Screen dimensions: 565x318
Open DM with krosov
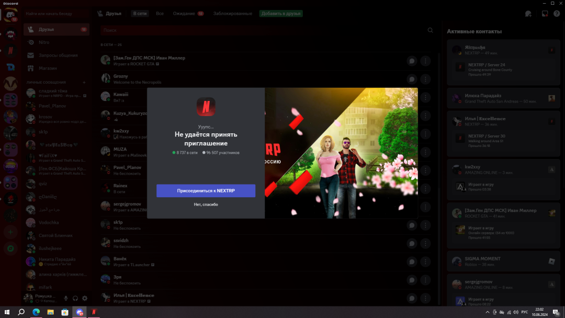pyautogui.click(x=56, y=119)
